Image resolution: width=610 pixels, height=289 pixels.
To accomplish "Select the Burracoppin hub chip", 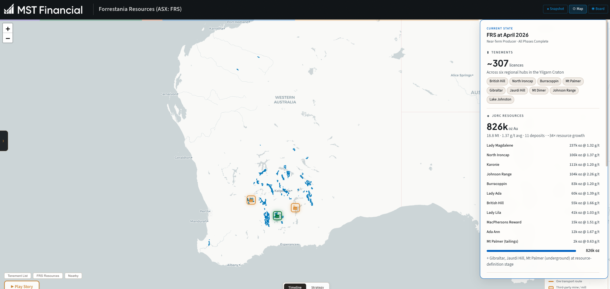I will coord(549,81).
